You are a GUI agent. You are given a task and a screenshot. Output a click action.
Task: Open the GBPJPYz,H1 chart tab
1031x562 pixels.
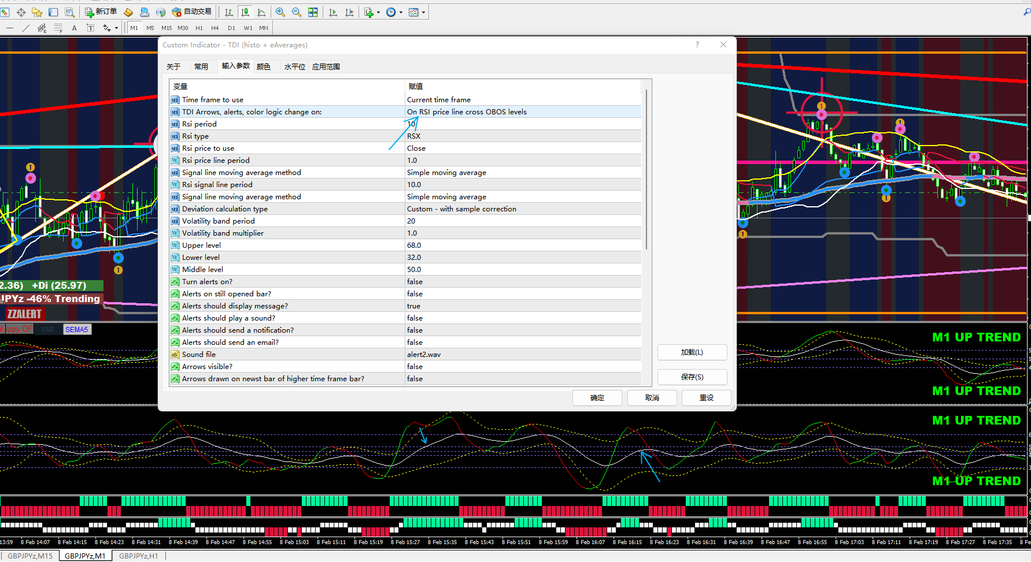(138, 556)
